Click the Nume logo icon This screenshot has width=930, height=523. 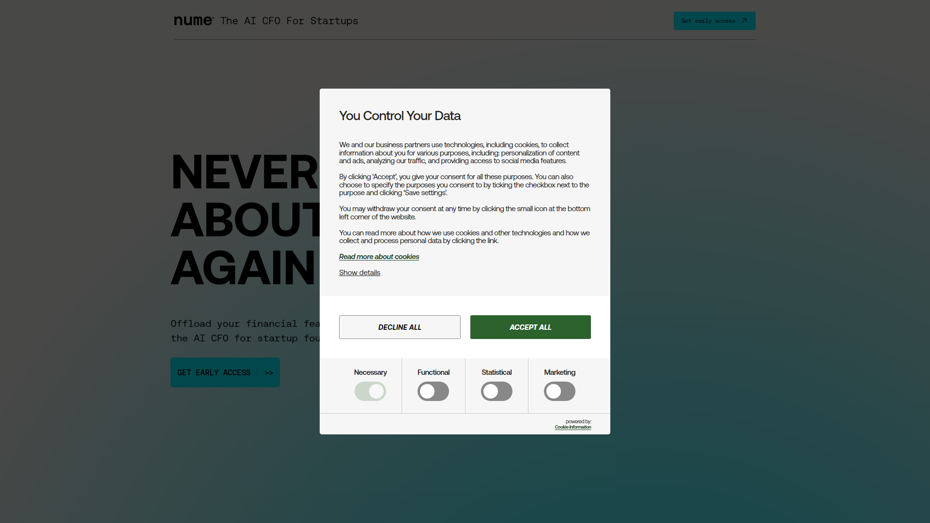[193, 20]
